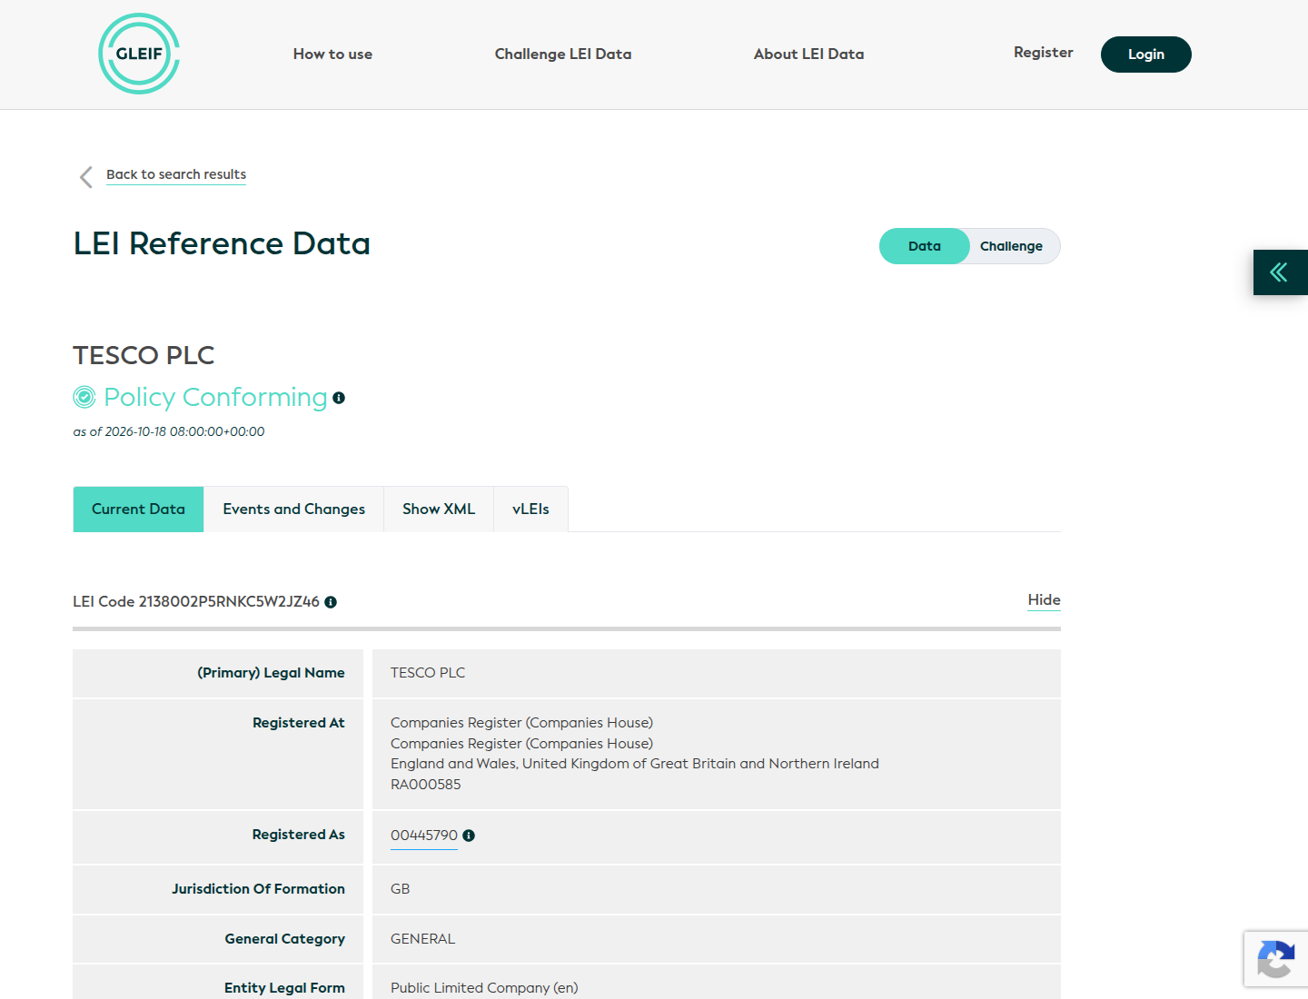Click the LEI Code 2138002P5RNKC5W2JZ46 text
This screenshot has height=999, width=1308.
click(x=196, y=602)
